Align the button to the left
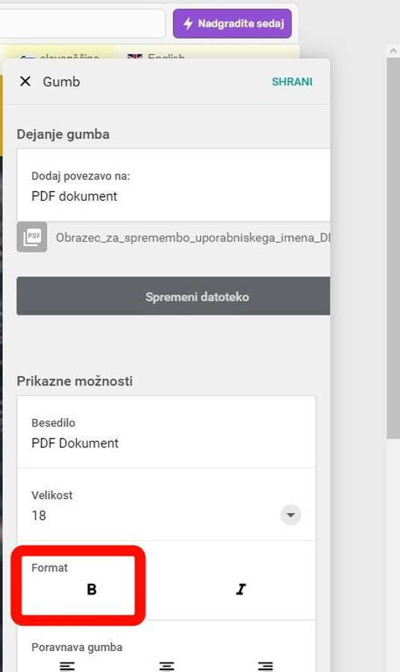 click(x=67, y=666)
